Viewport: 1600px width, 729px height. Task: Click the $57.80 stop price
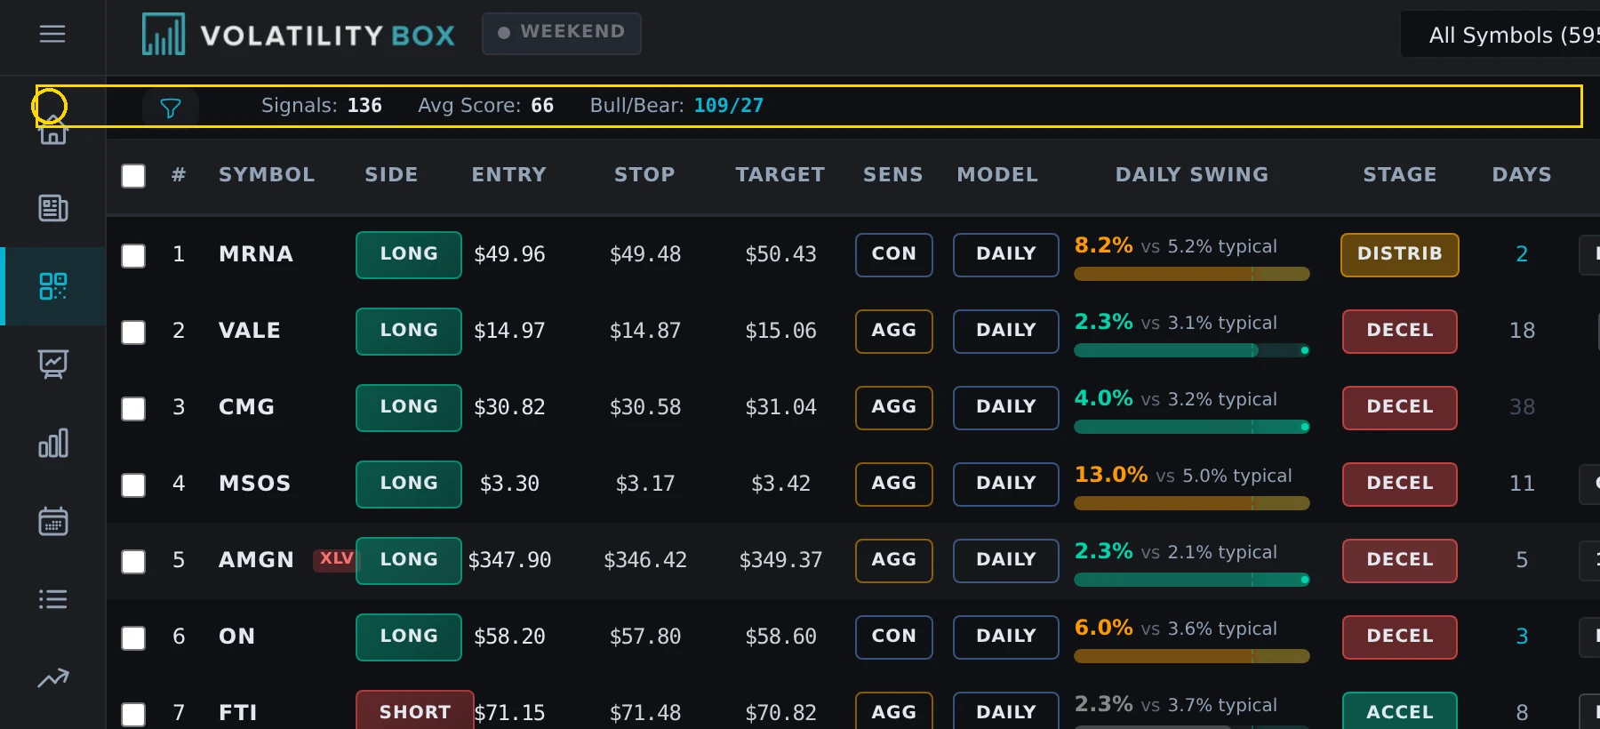(645, 637)
